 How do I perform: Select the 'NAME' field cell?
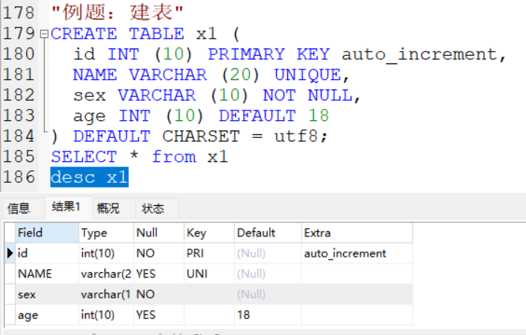pos(47,274)
